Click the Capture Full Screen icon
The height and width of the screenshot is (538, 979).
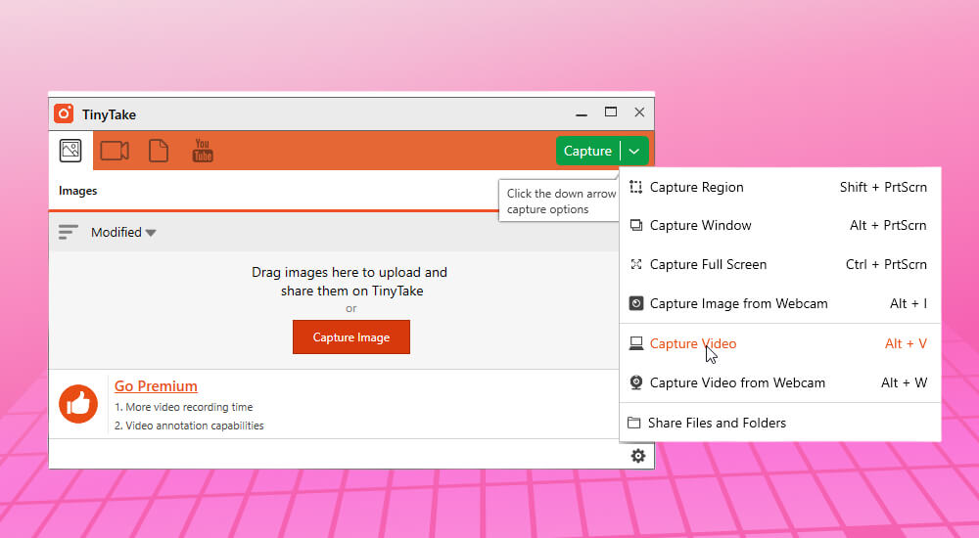click(635, 264)
